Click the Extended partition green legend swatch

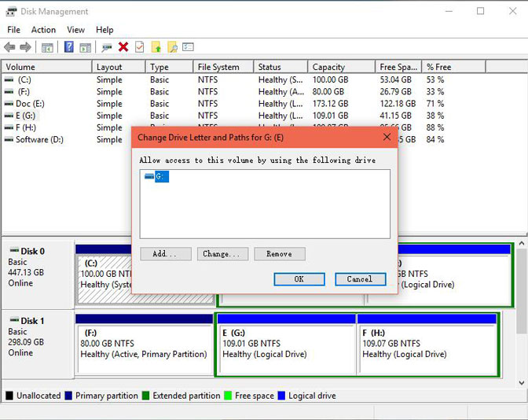pyautogui.click(x=145, y=396)
